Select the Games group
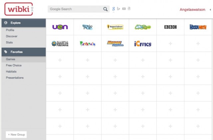 24,59
